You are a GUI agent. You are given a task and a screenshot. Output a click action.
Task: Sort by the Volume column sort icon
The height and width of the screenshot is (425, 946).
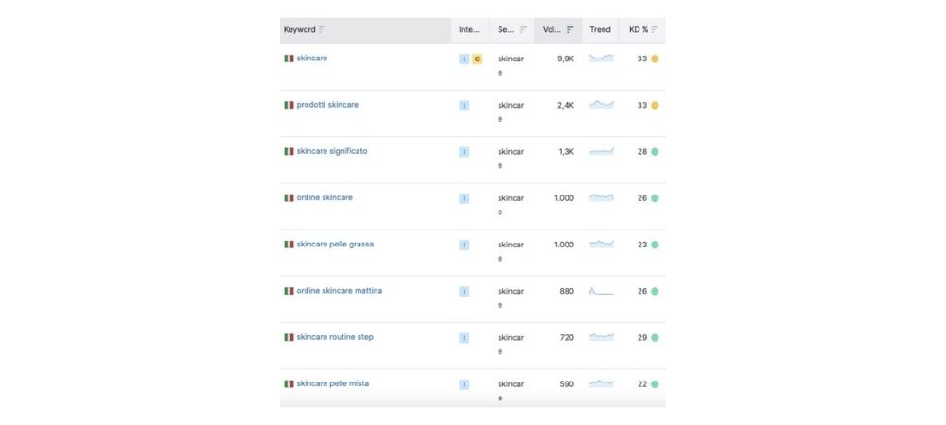tap(569, 30)
